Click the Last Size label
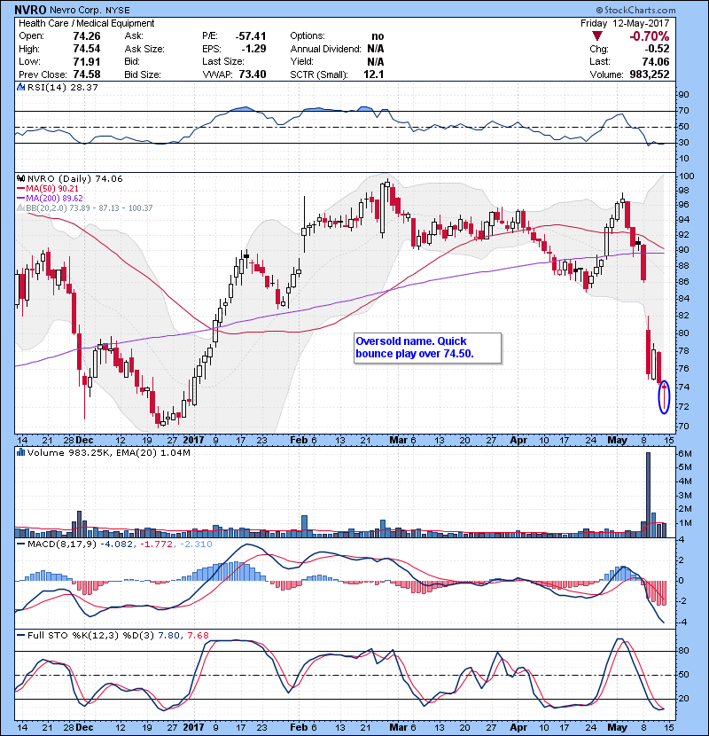709x736 pixels. coord(222,61)
